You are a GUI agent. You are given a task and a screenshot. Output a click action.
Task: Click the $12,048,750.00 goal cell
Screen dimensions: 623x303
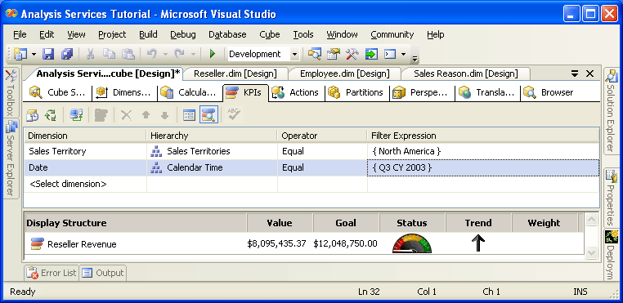coord(345,244)
